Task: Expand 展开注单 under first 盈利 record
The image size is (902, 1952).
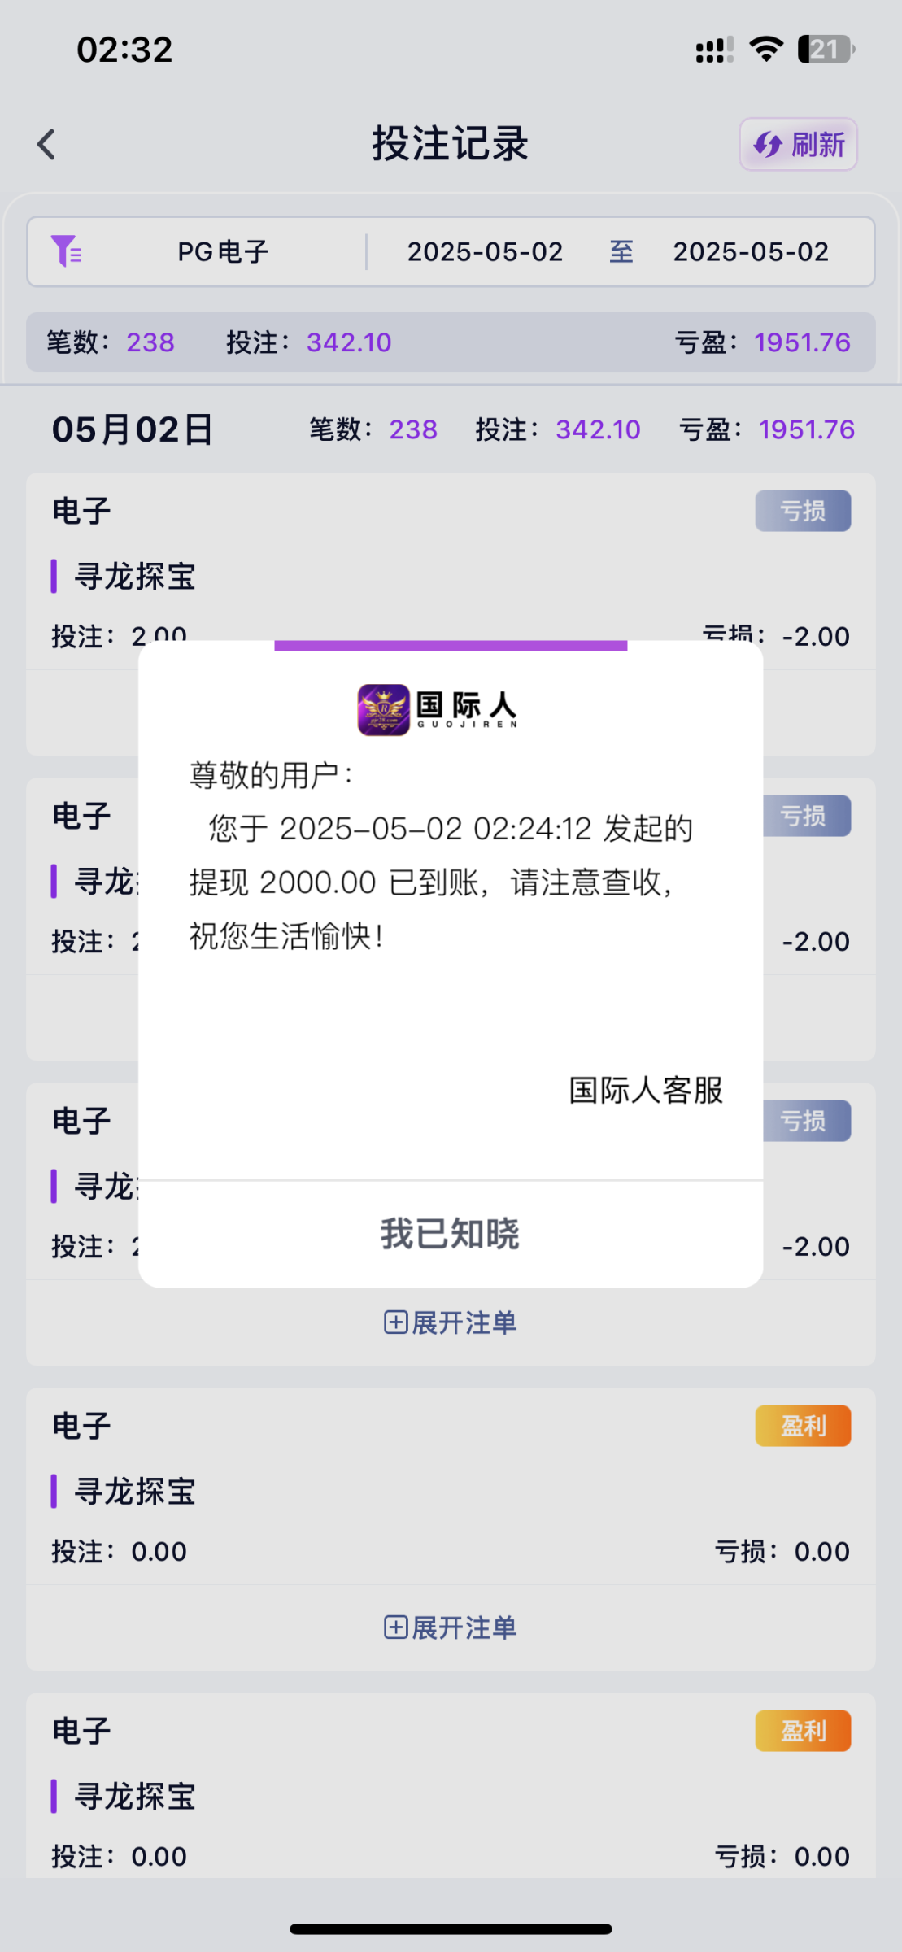Action: pyautogui.click(x=451, y=1627)
